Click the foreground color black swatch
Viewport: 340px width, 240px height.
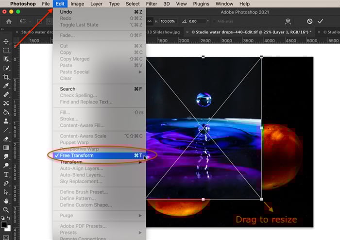pyautogui.click(x=4, y=224)
